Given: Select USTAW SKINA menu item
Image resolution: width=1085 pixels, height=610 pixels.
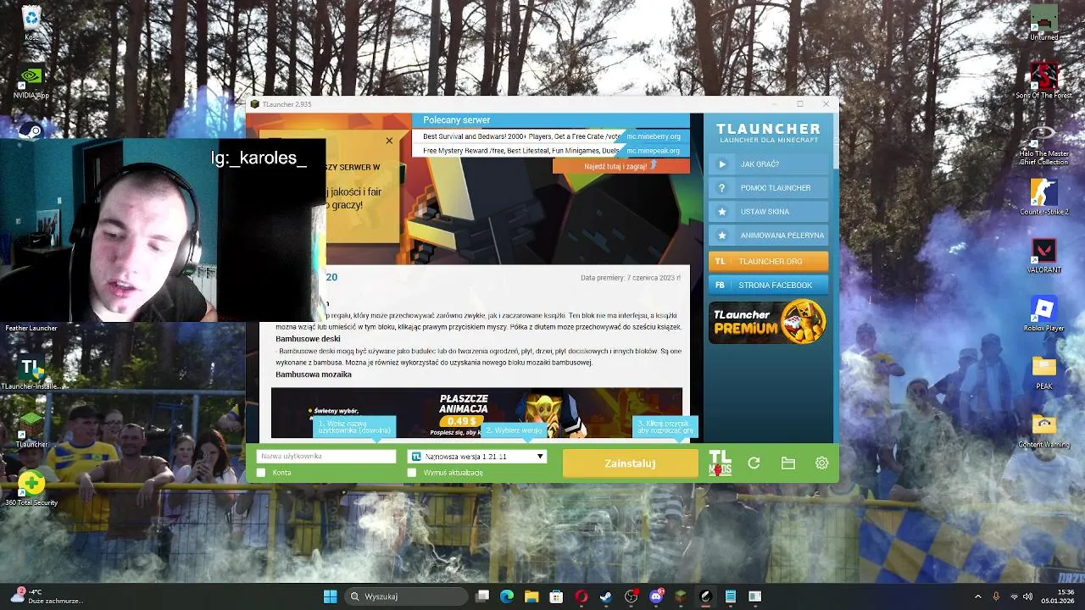Looking at the screenshot, I should tap(768, 212).
